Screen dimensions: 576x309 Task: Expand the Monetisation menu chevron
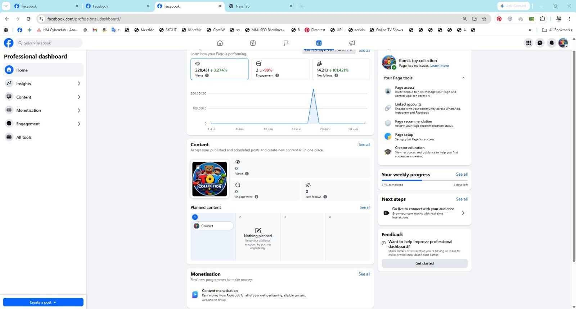click(x=79, y=110)
